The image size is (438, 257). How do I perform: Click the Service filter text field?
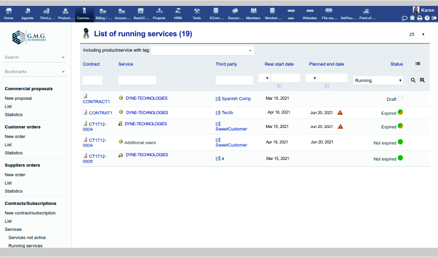pyautogui.click(x=137, y=80)
